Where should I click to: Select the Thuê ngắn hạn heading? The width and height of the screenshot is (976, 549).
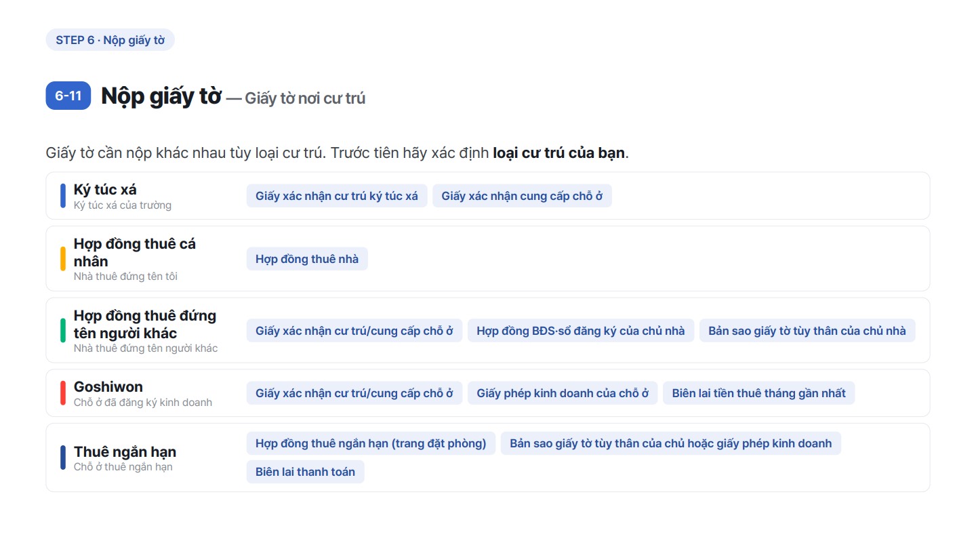coord(125,451)
